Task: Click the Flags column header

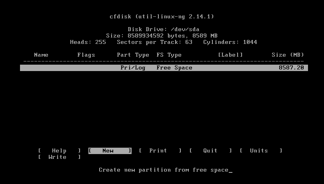Action: [86, 55]
